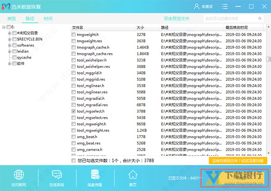Screen dimensions: 271x191
Task: Uncheck the tool_mgselect.h file checkbox
Action: pyautogui.click(x=74, y=111)
